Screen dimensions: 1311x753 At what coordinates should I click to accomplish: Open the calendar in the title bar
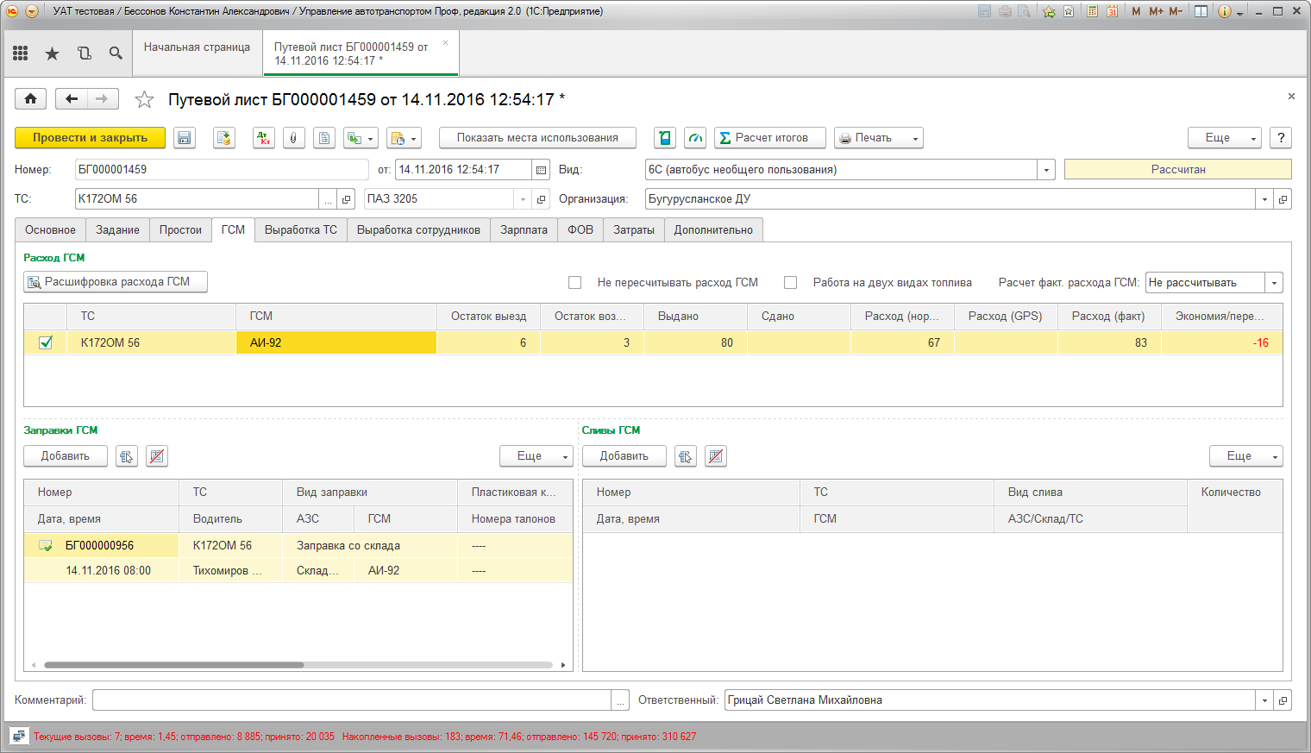pyautogui.click(x=1113, y=11)
